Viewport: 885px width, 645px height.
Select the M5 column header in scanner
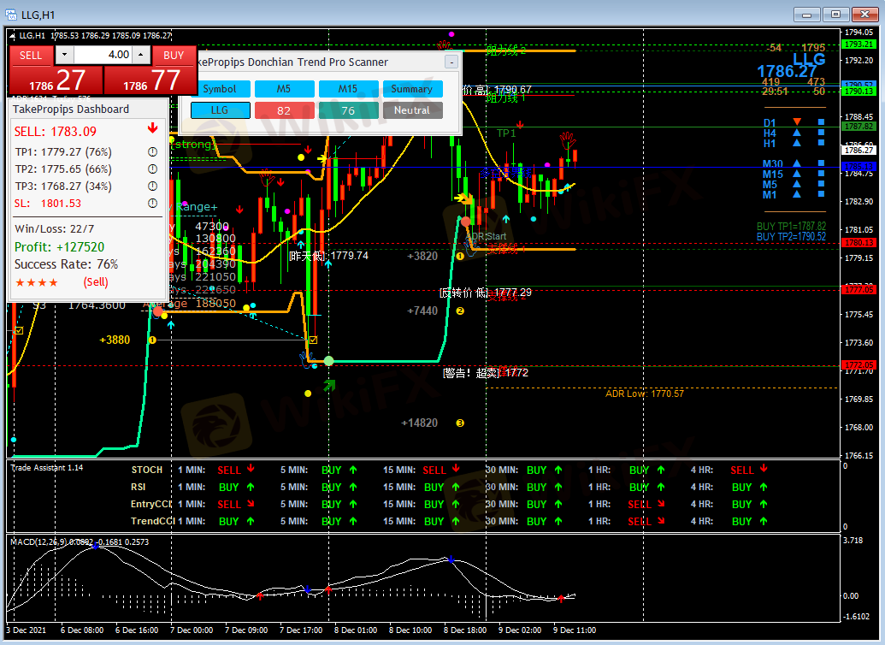pos(284,89)
